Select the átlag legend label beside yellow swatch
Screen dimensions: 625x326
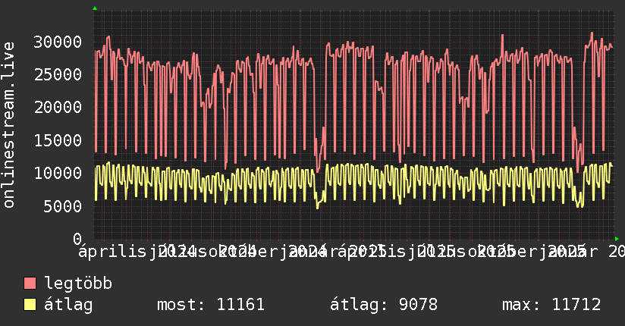[x=68, y=305]
